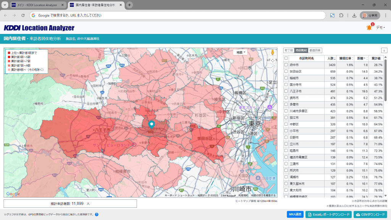Toggle the select-all header checkbox

[x=286, y=58]
